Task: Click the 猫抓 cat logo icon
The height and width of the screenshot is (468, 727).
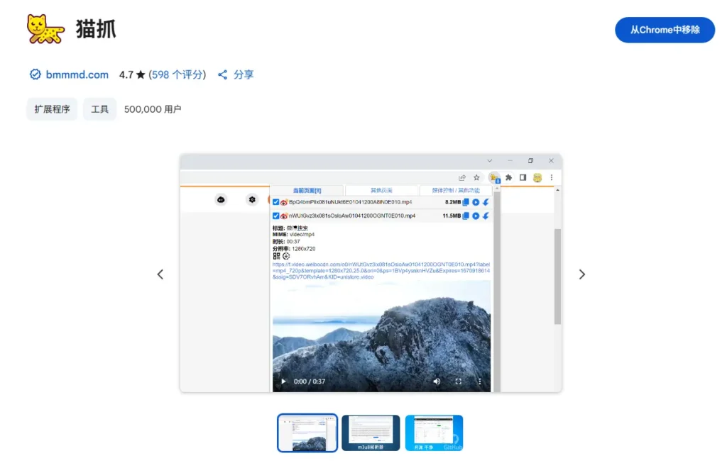Action: (45, 29)
